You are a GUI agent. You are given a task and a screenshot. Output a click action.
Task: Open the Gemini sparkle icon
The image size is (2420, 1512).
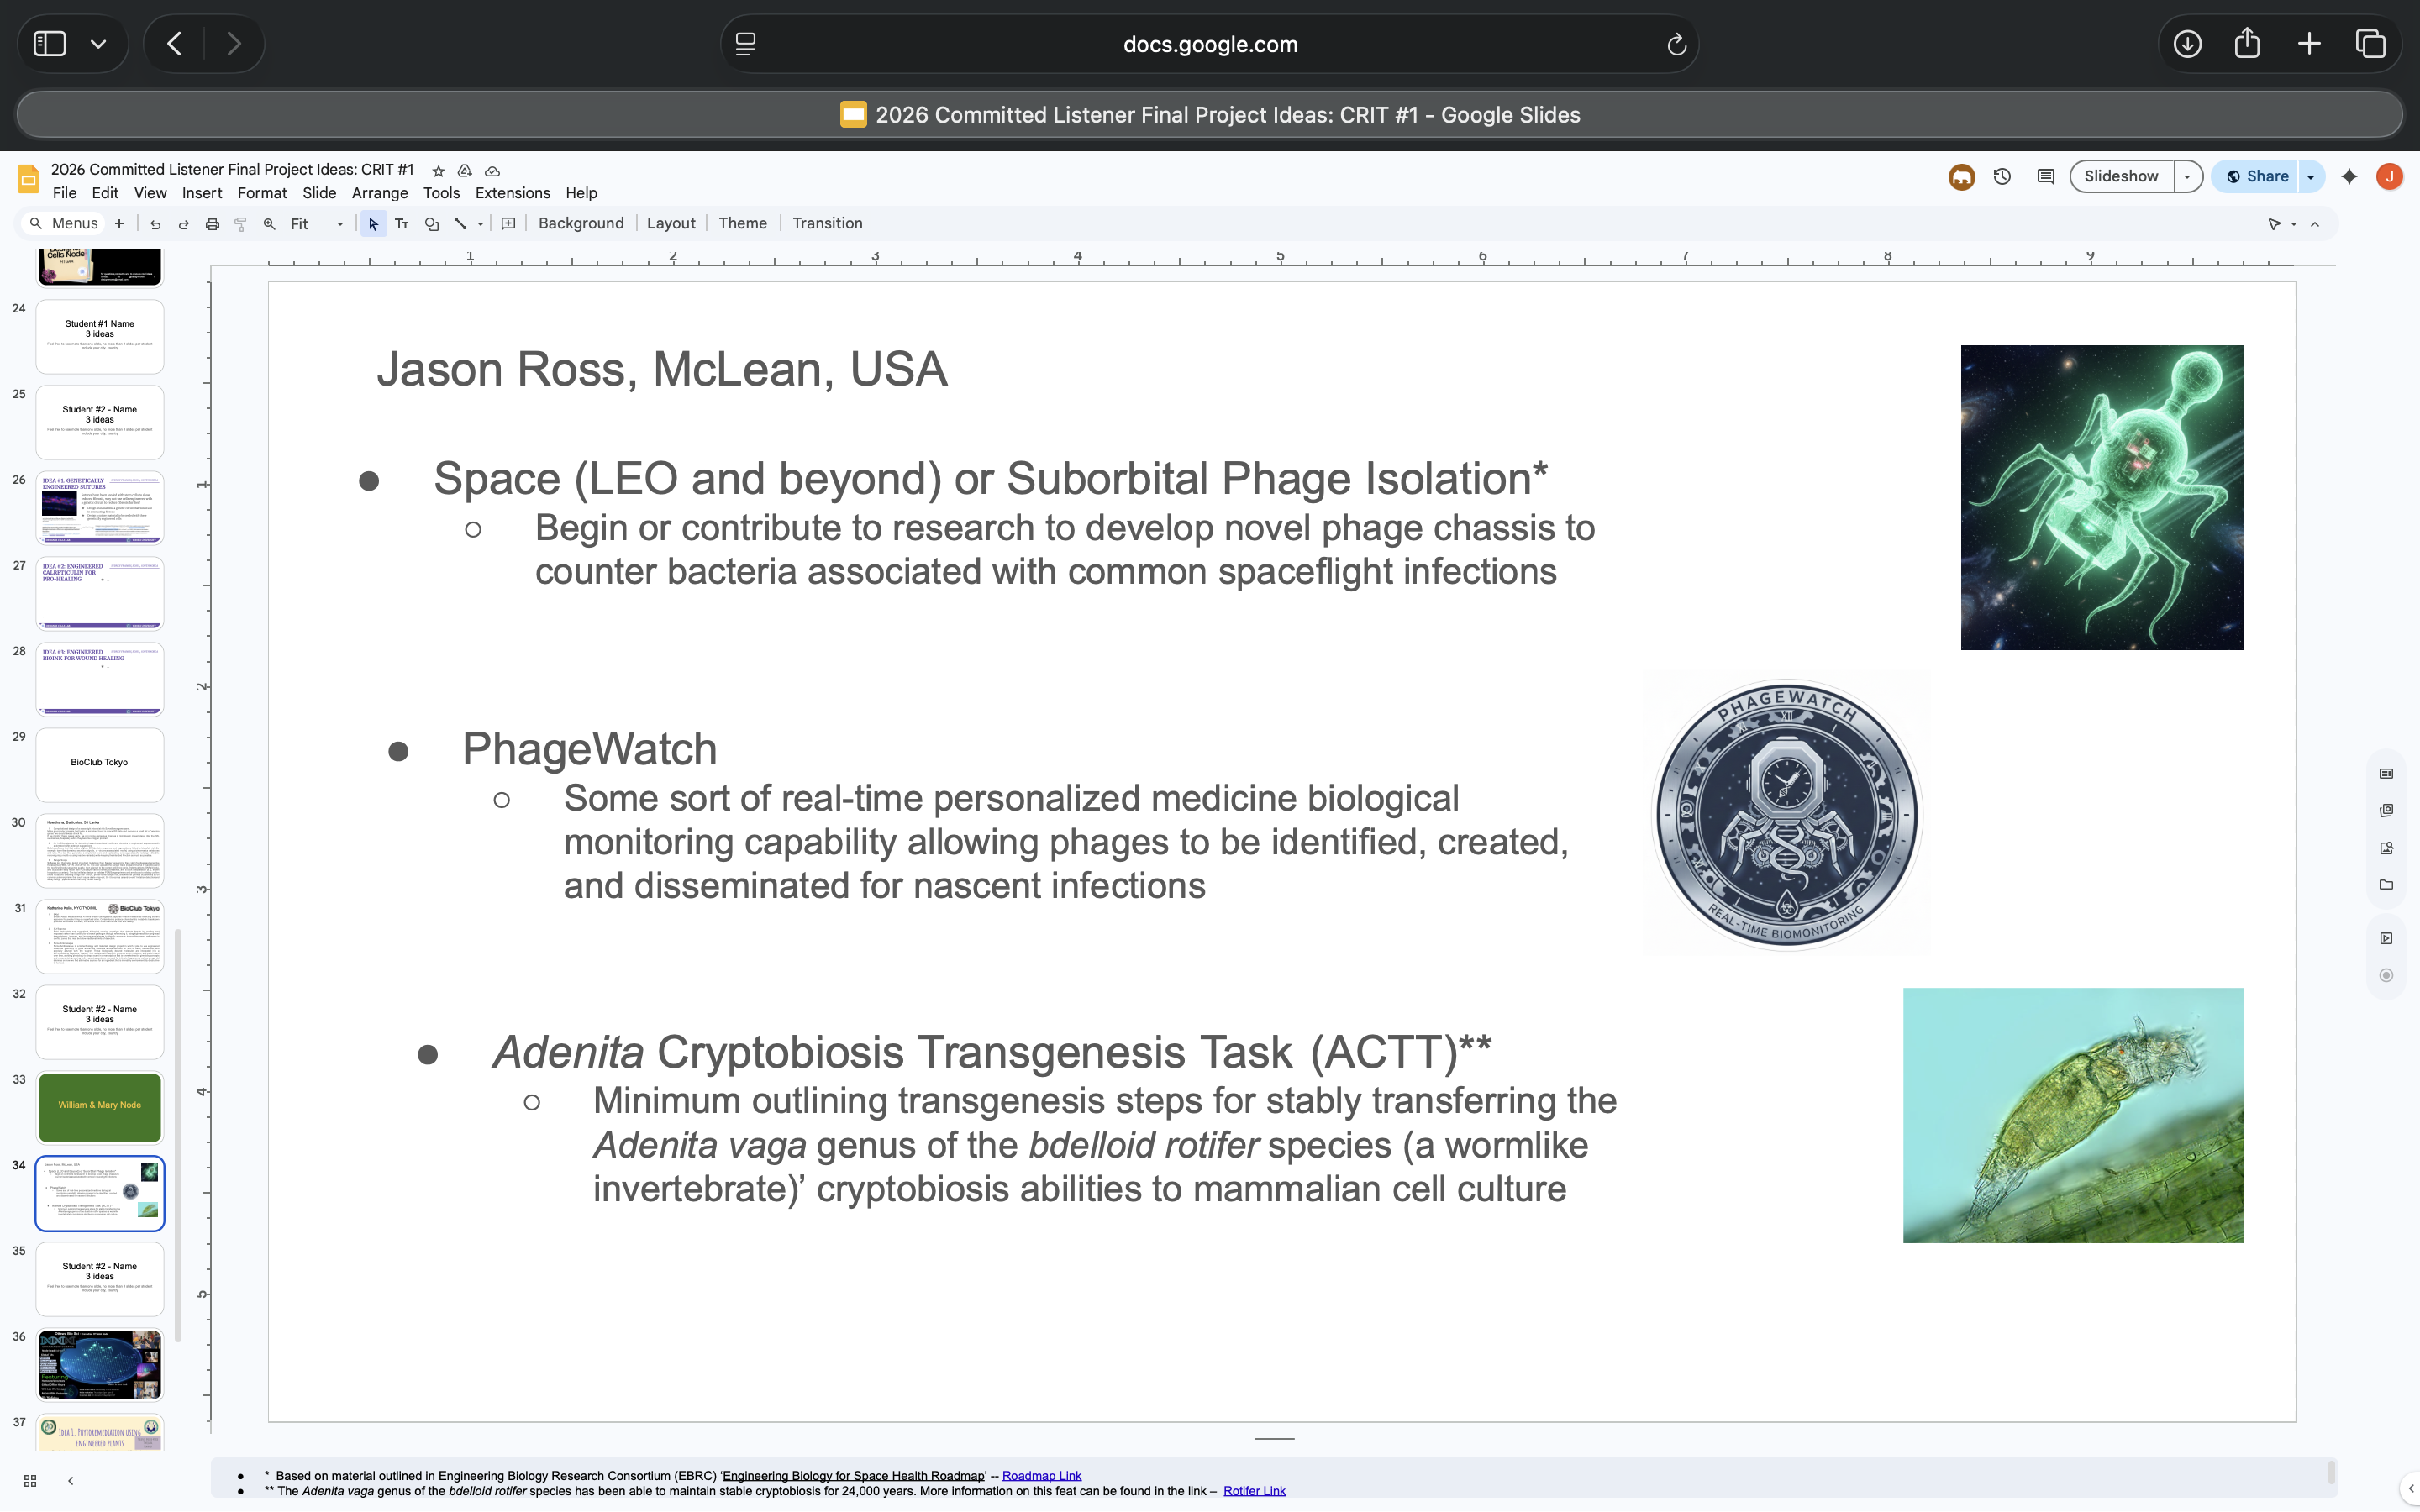coord(2349,177)
